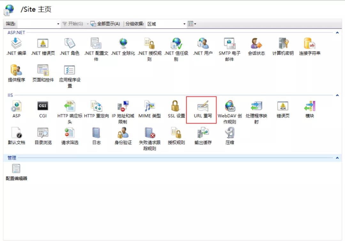Image resolution: width=345 pixels, height=241 pixels.
Task: Open the 连接字符串 feature
Action: 310,46
